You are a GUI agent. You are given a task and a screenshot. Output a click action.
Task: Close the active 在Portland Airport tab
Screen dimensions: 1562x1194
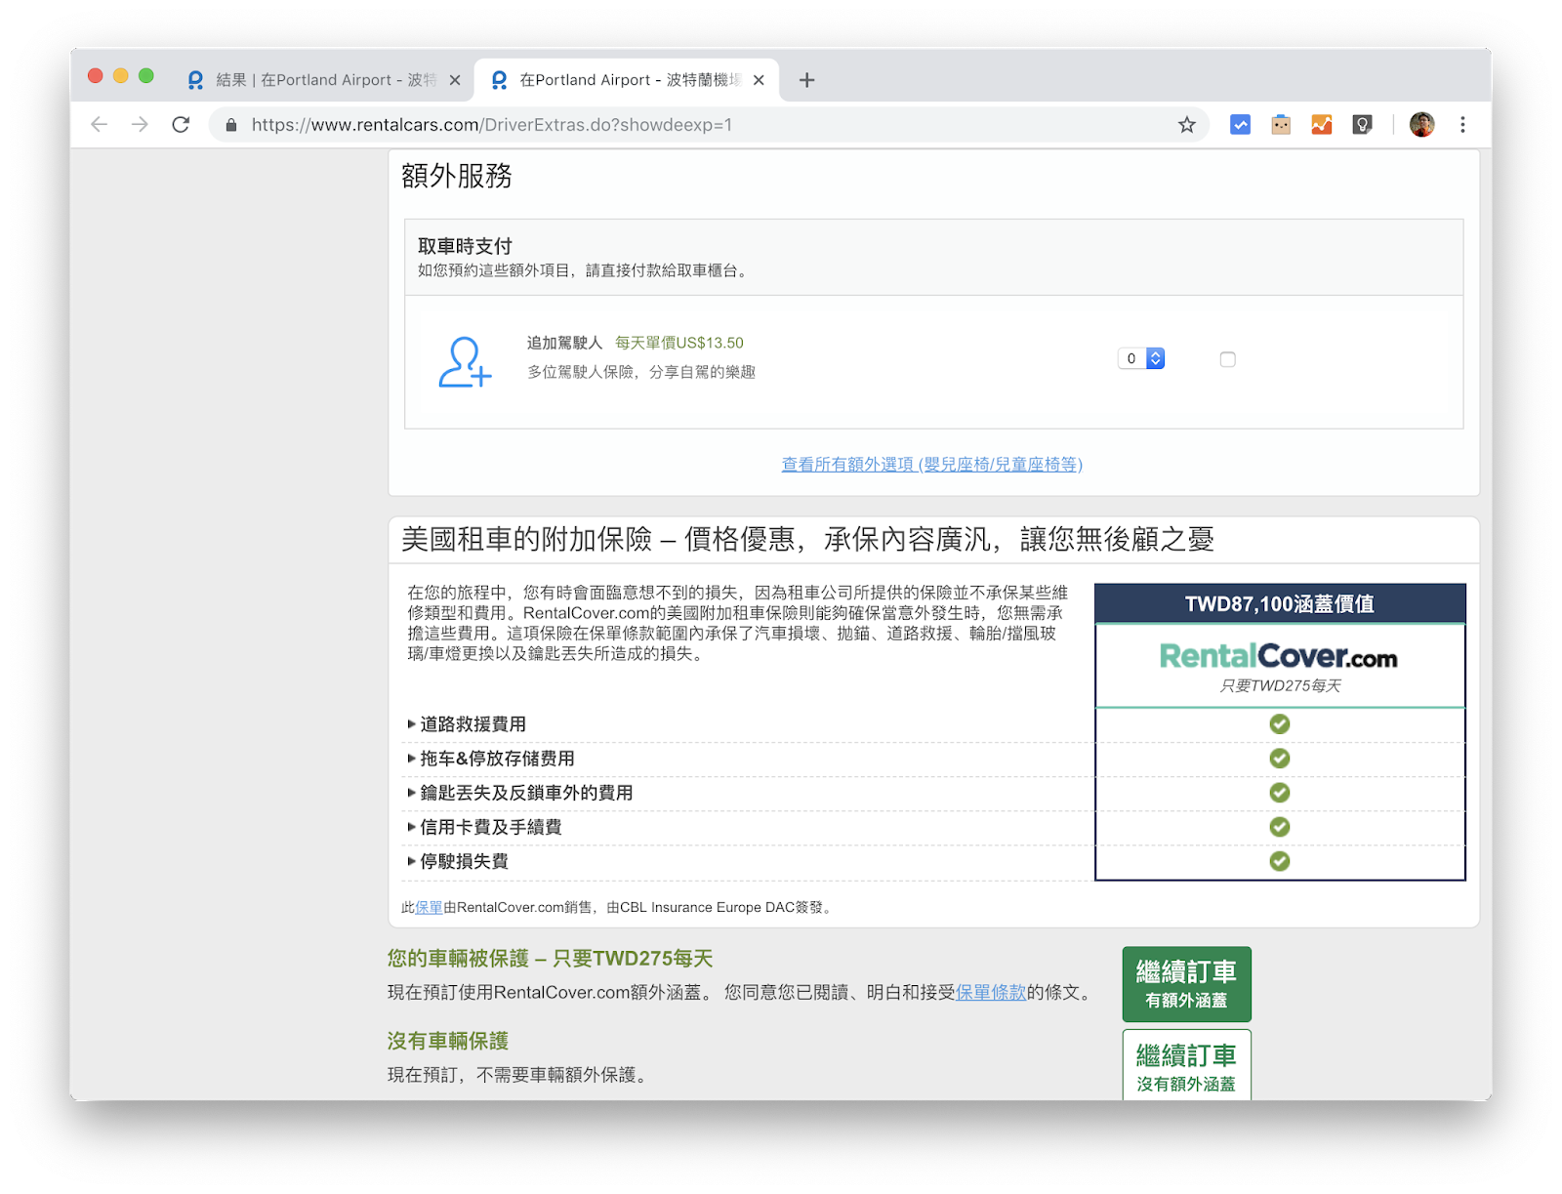click(759, 80)
